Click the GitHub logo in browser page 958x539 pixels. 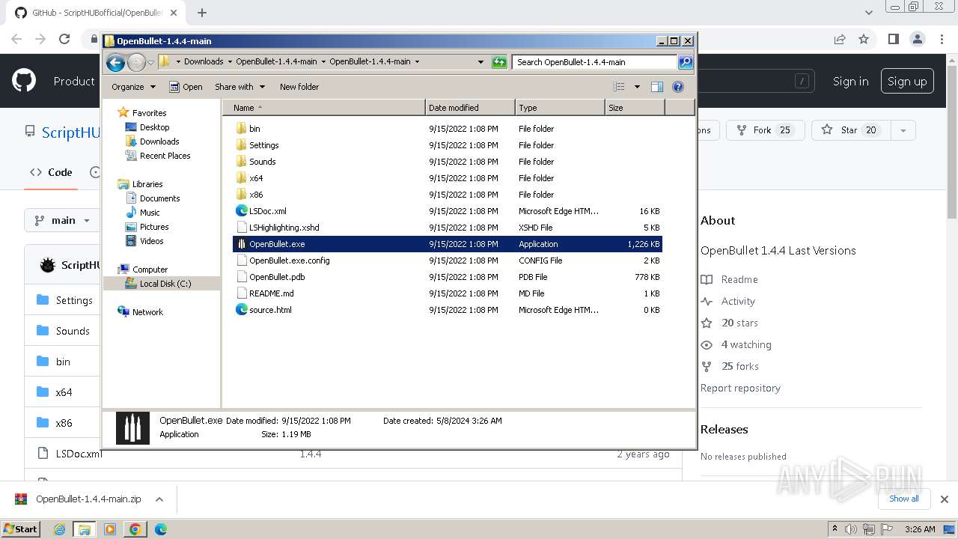click(24, 81)
